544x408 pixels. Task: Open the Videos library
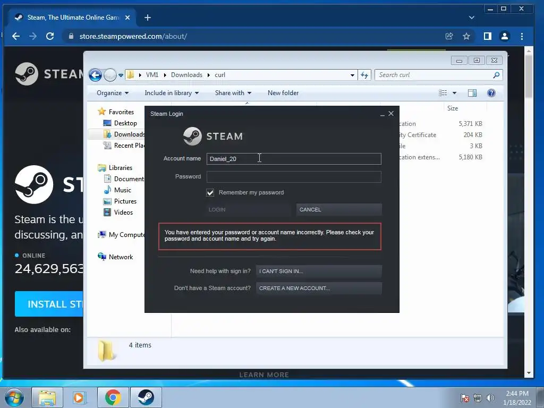coord(123,212)
